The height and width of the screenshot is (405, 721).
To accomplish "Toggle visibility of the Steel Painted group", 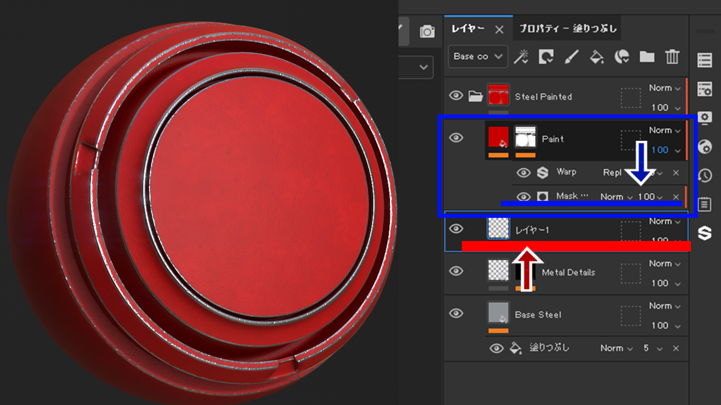I will pos(457,95).
